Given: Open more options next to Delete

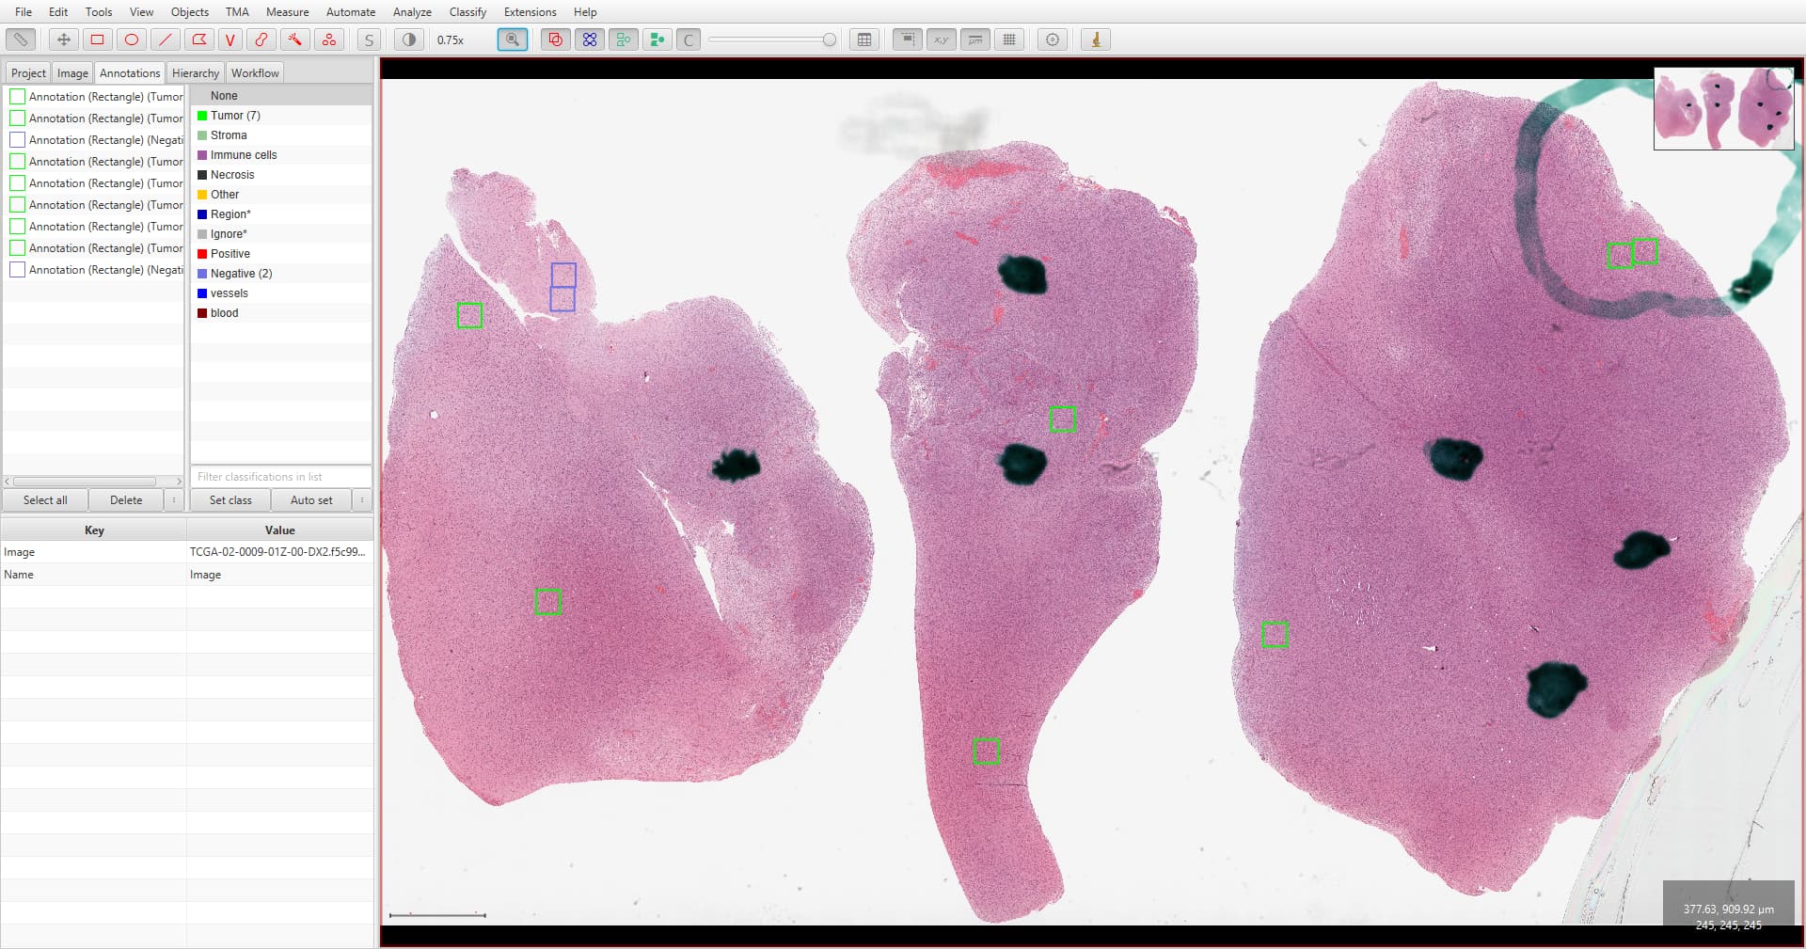Looking at the screenshot, I should tap(174, 500).
